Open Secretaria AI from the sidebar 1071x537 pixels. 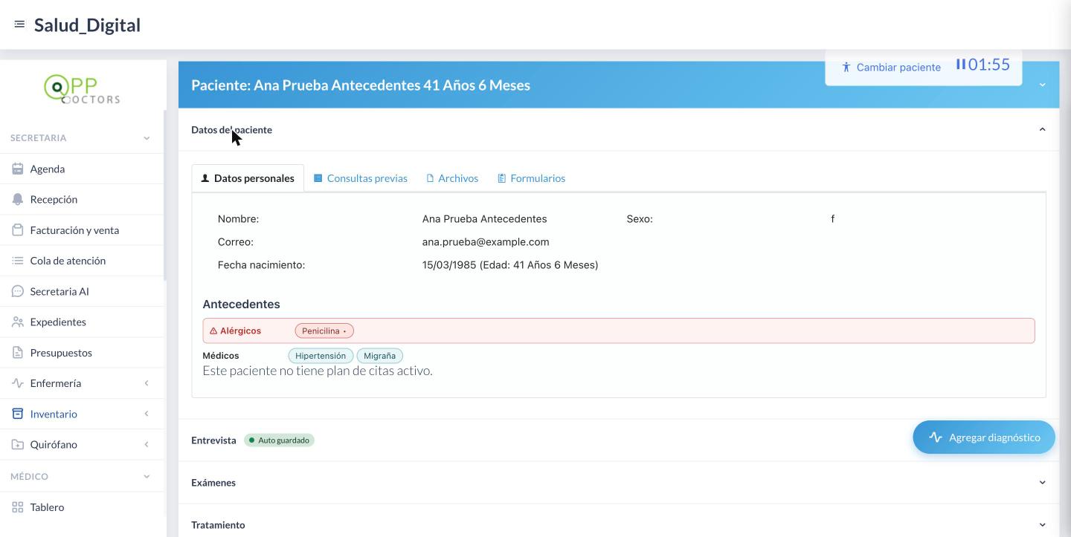82,291
